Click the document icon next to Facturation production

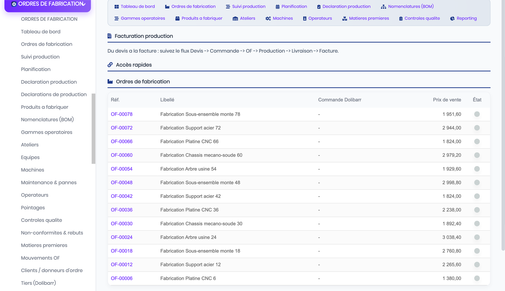110,36
